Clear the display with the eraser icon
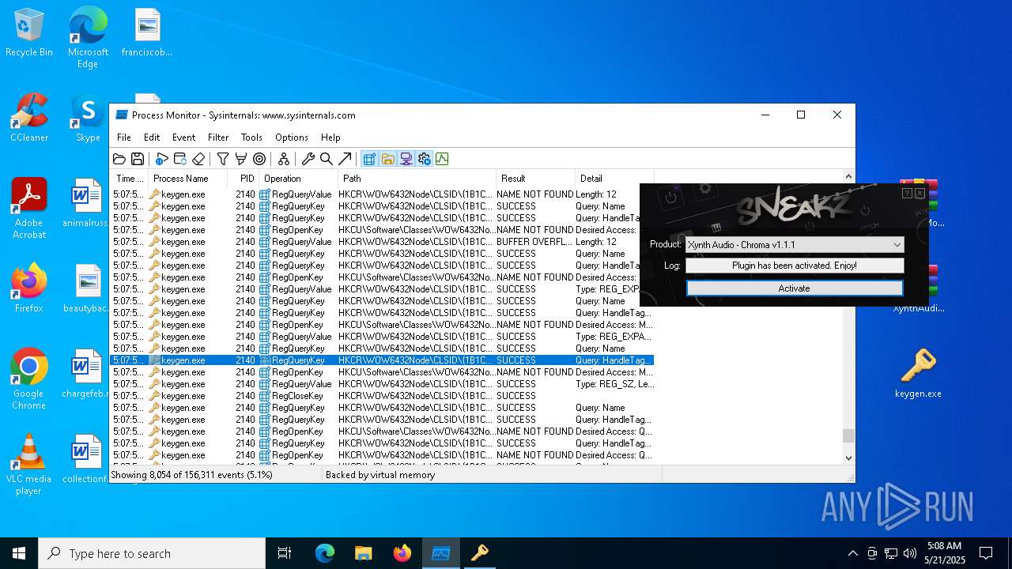 198,159
